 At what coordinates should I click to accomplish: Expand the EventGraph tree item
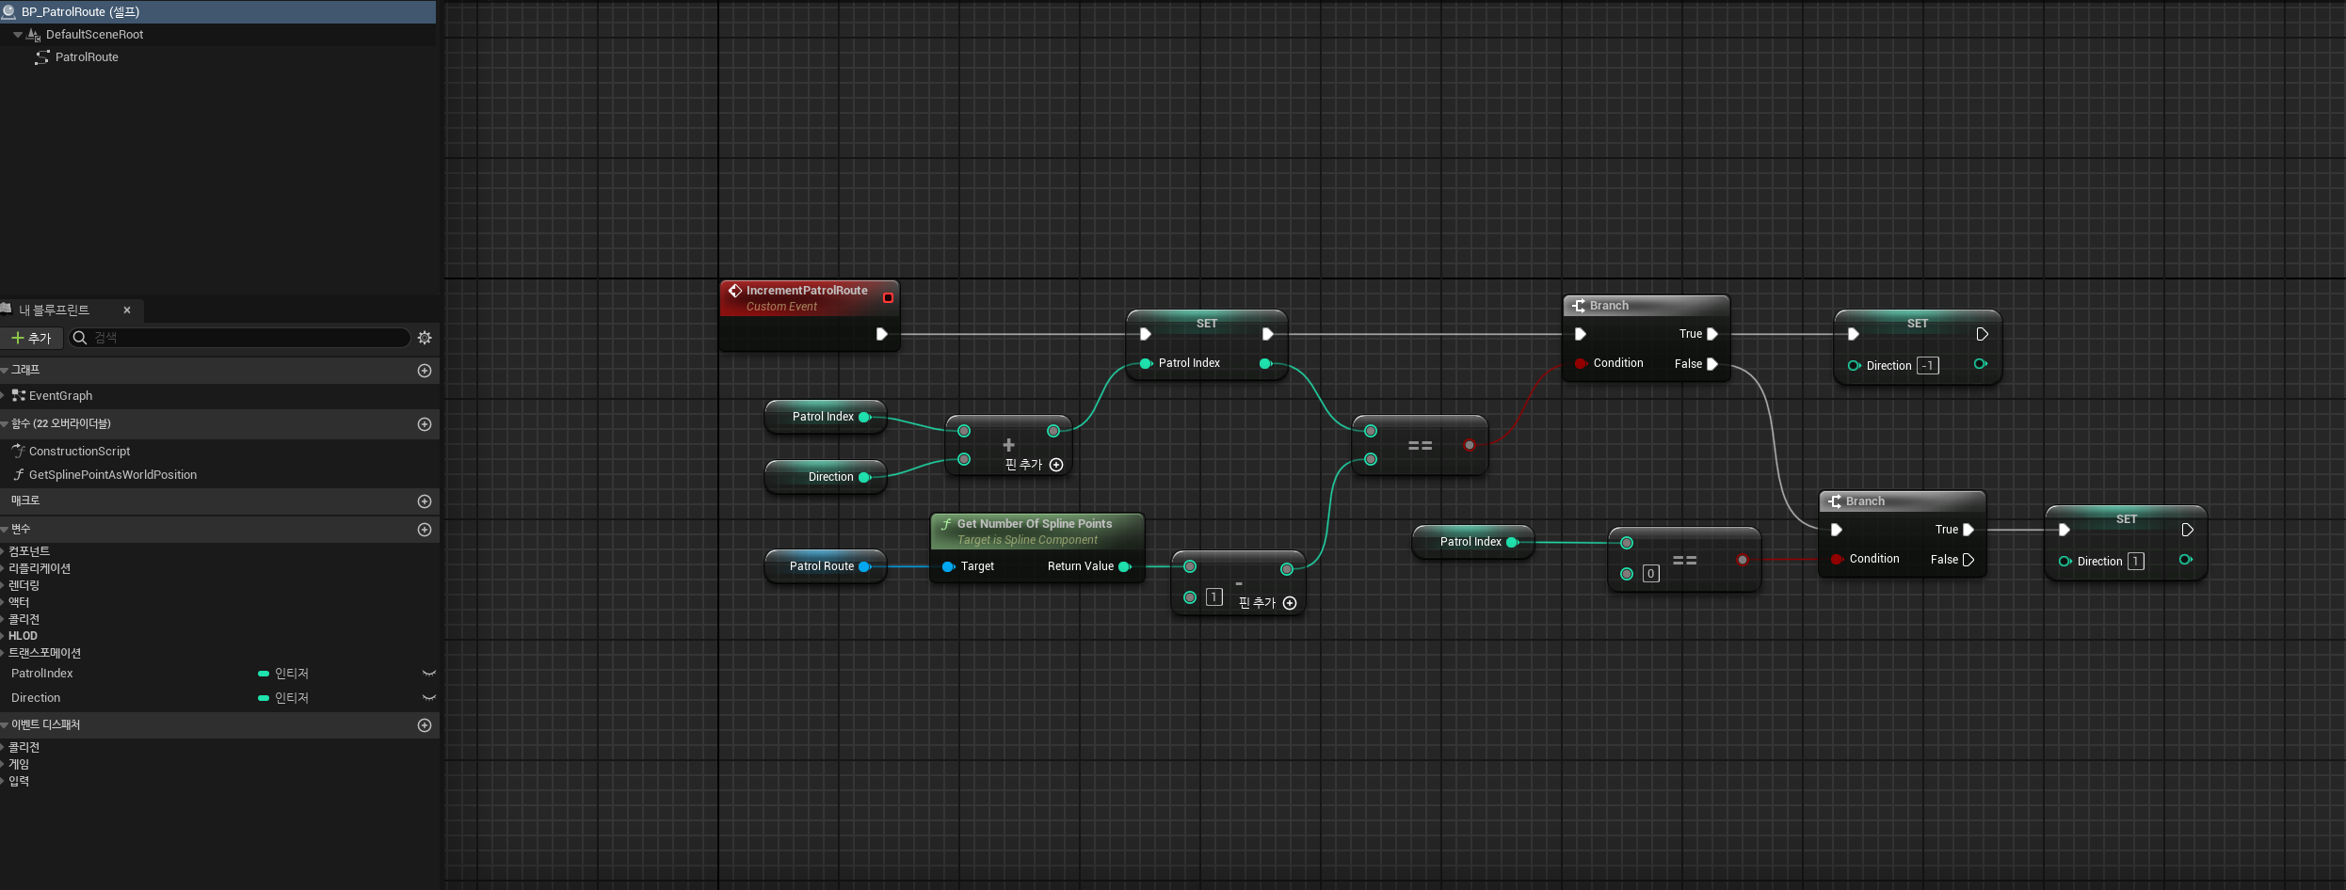pyautogui.click(x=4, y=396)
